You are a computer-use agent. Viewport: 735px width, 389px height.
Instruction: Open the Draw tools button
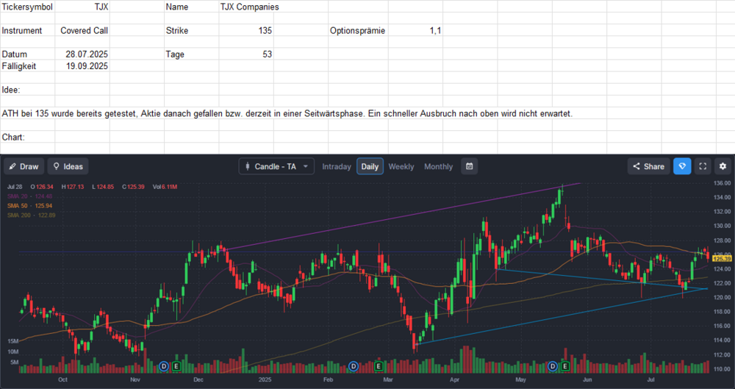pyautogui.click(x=24, y=166)
